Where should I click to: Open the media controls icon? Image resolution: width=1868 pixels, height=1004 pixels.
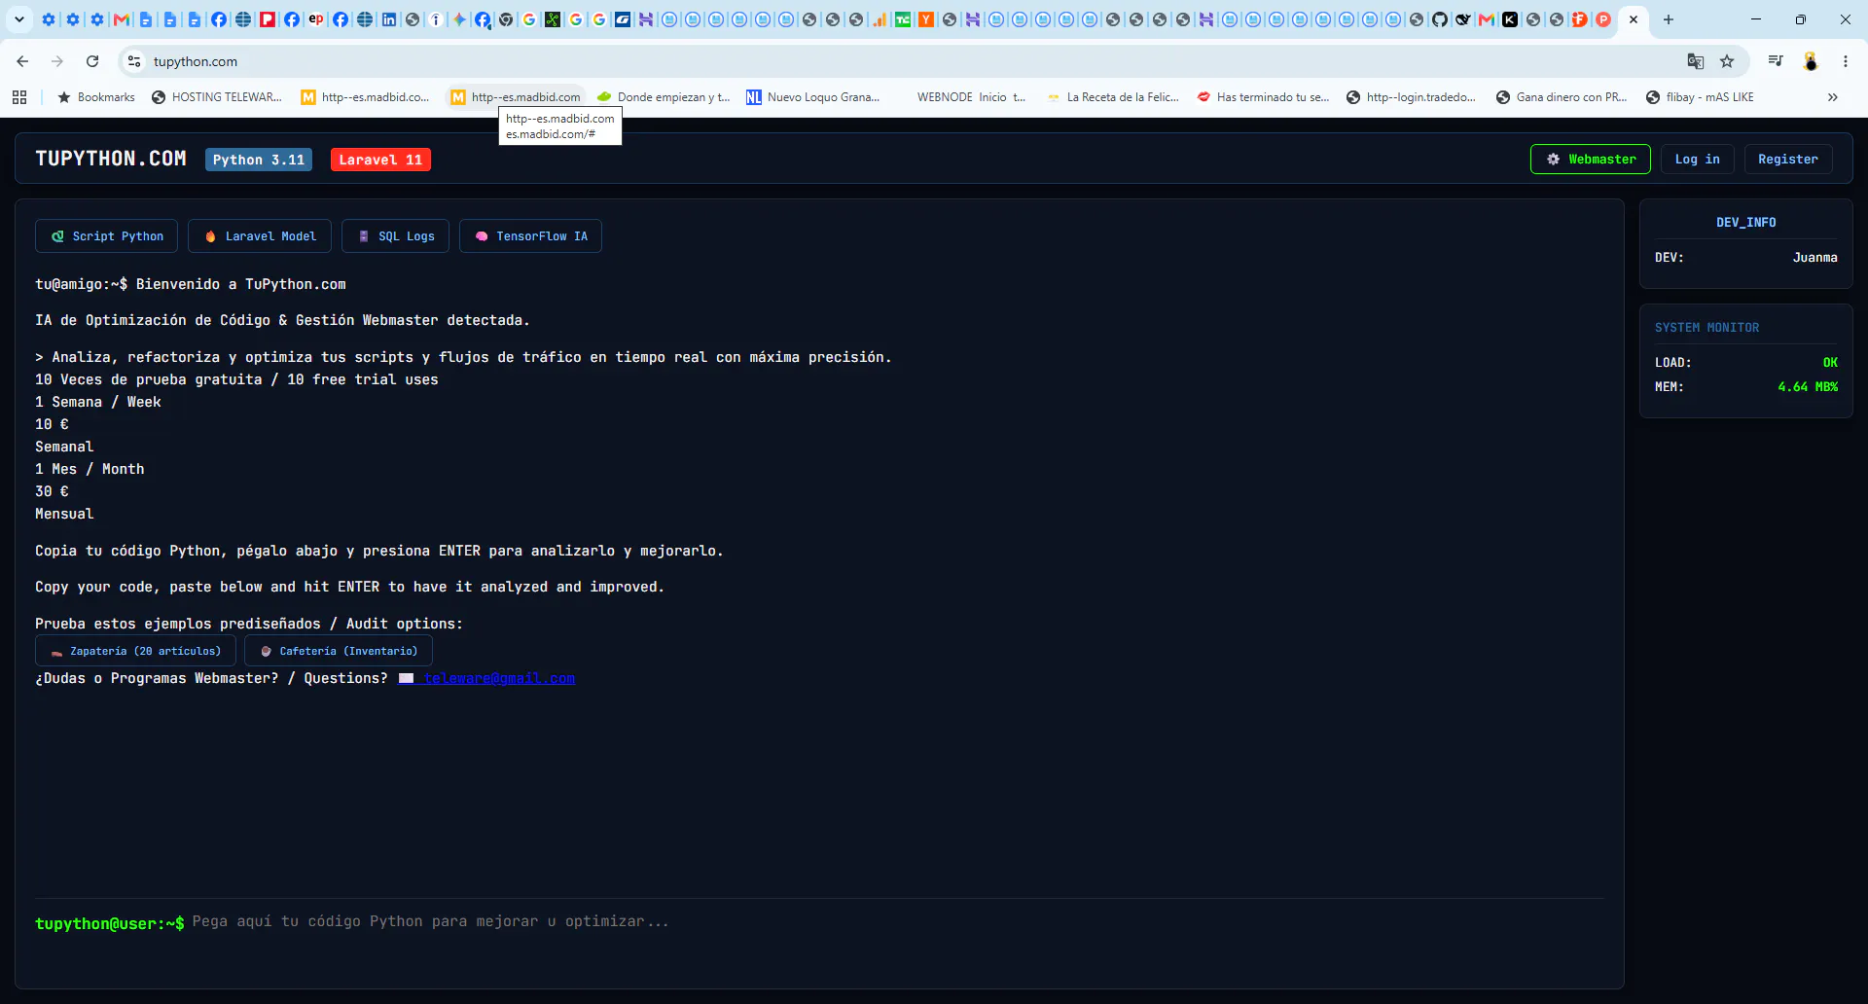point(1776,61)
